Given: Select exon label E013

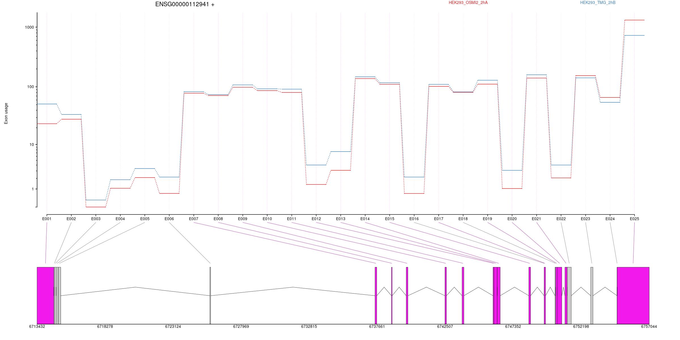Looking at the screenshot, I should click(x=341, y=219).
